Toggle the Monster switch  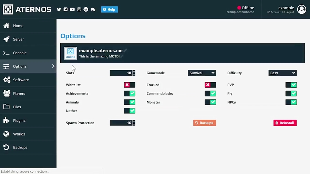(210, 102)
